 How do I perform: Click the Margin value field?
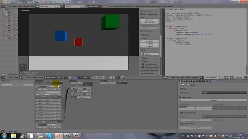(196, 120)
